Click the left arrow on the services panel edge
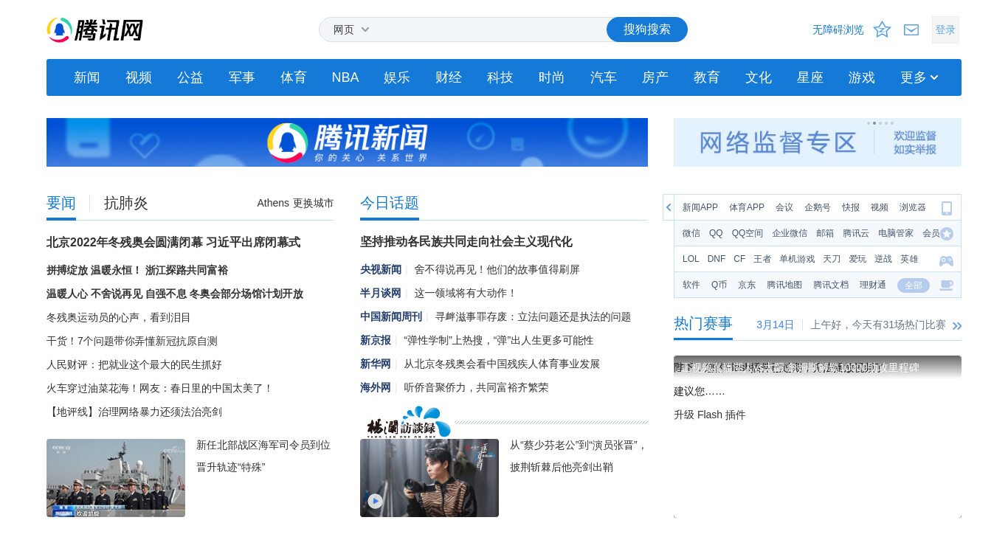Screen dimensions: 1008x537 pyautogui.click(x=669, y=207)
